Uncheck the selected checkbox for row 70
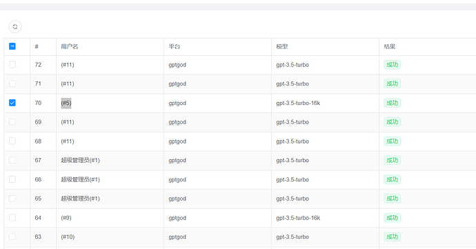The width and height of the screenshot is (476, 249). (x=12, y=103)
